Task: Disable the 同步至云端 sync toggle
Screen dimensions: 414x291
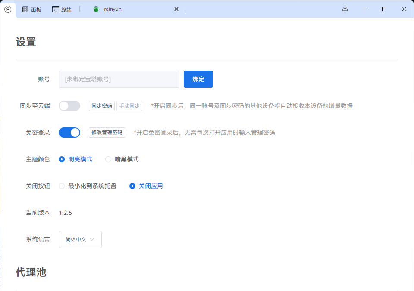Action: coord(69,105)
